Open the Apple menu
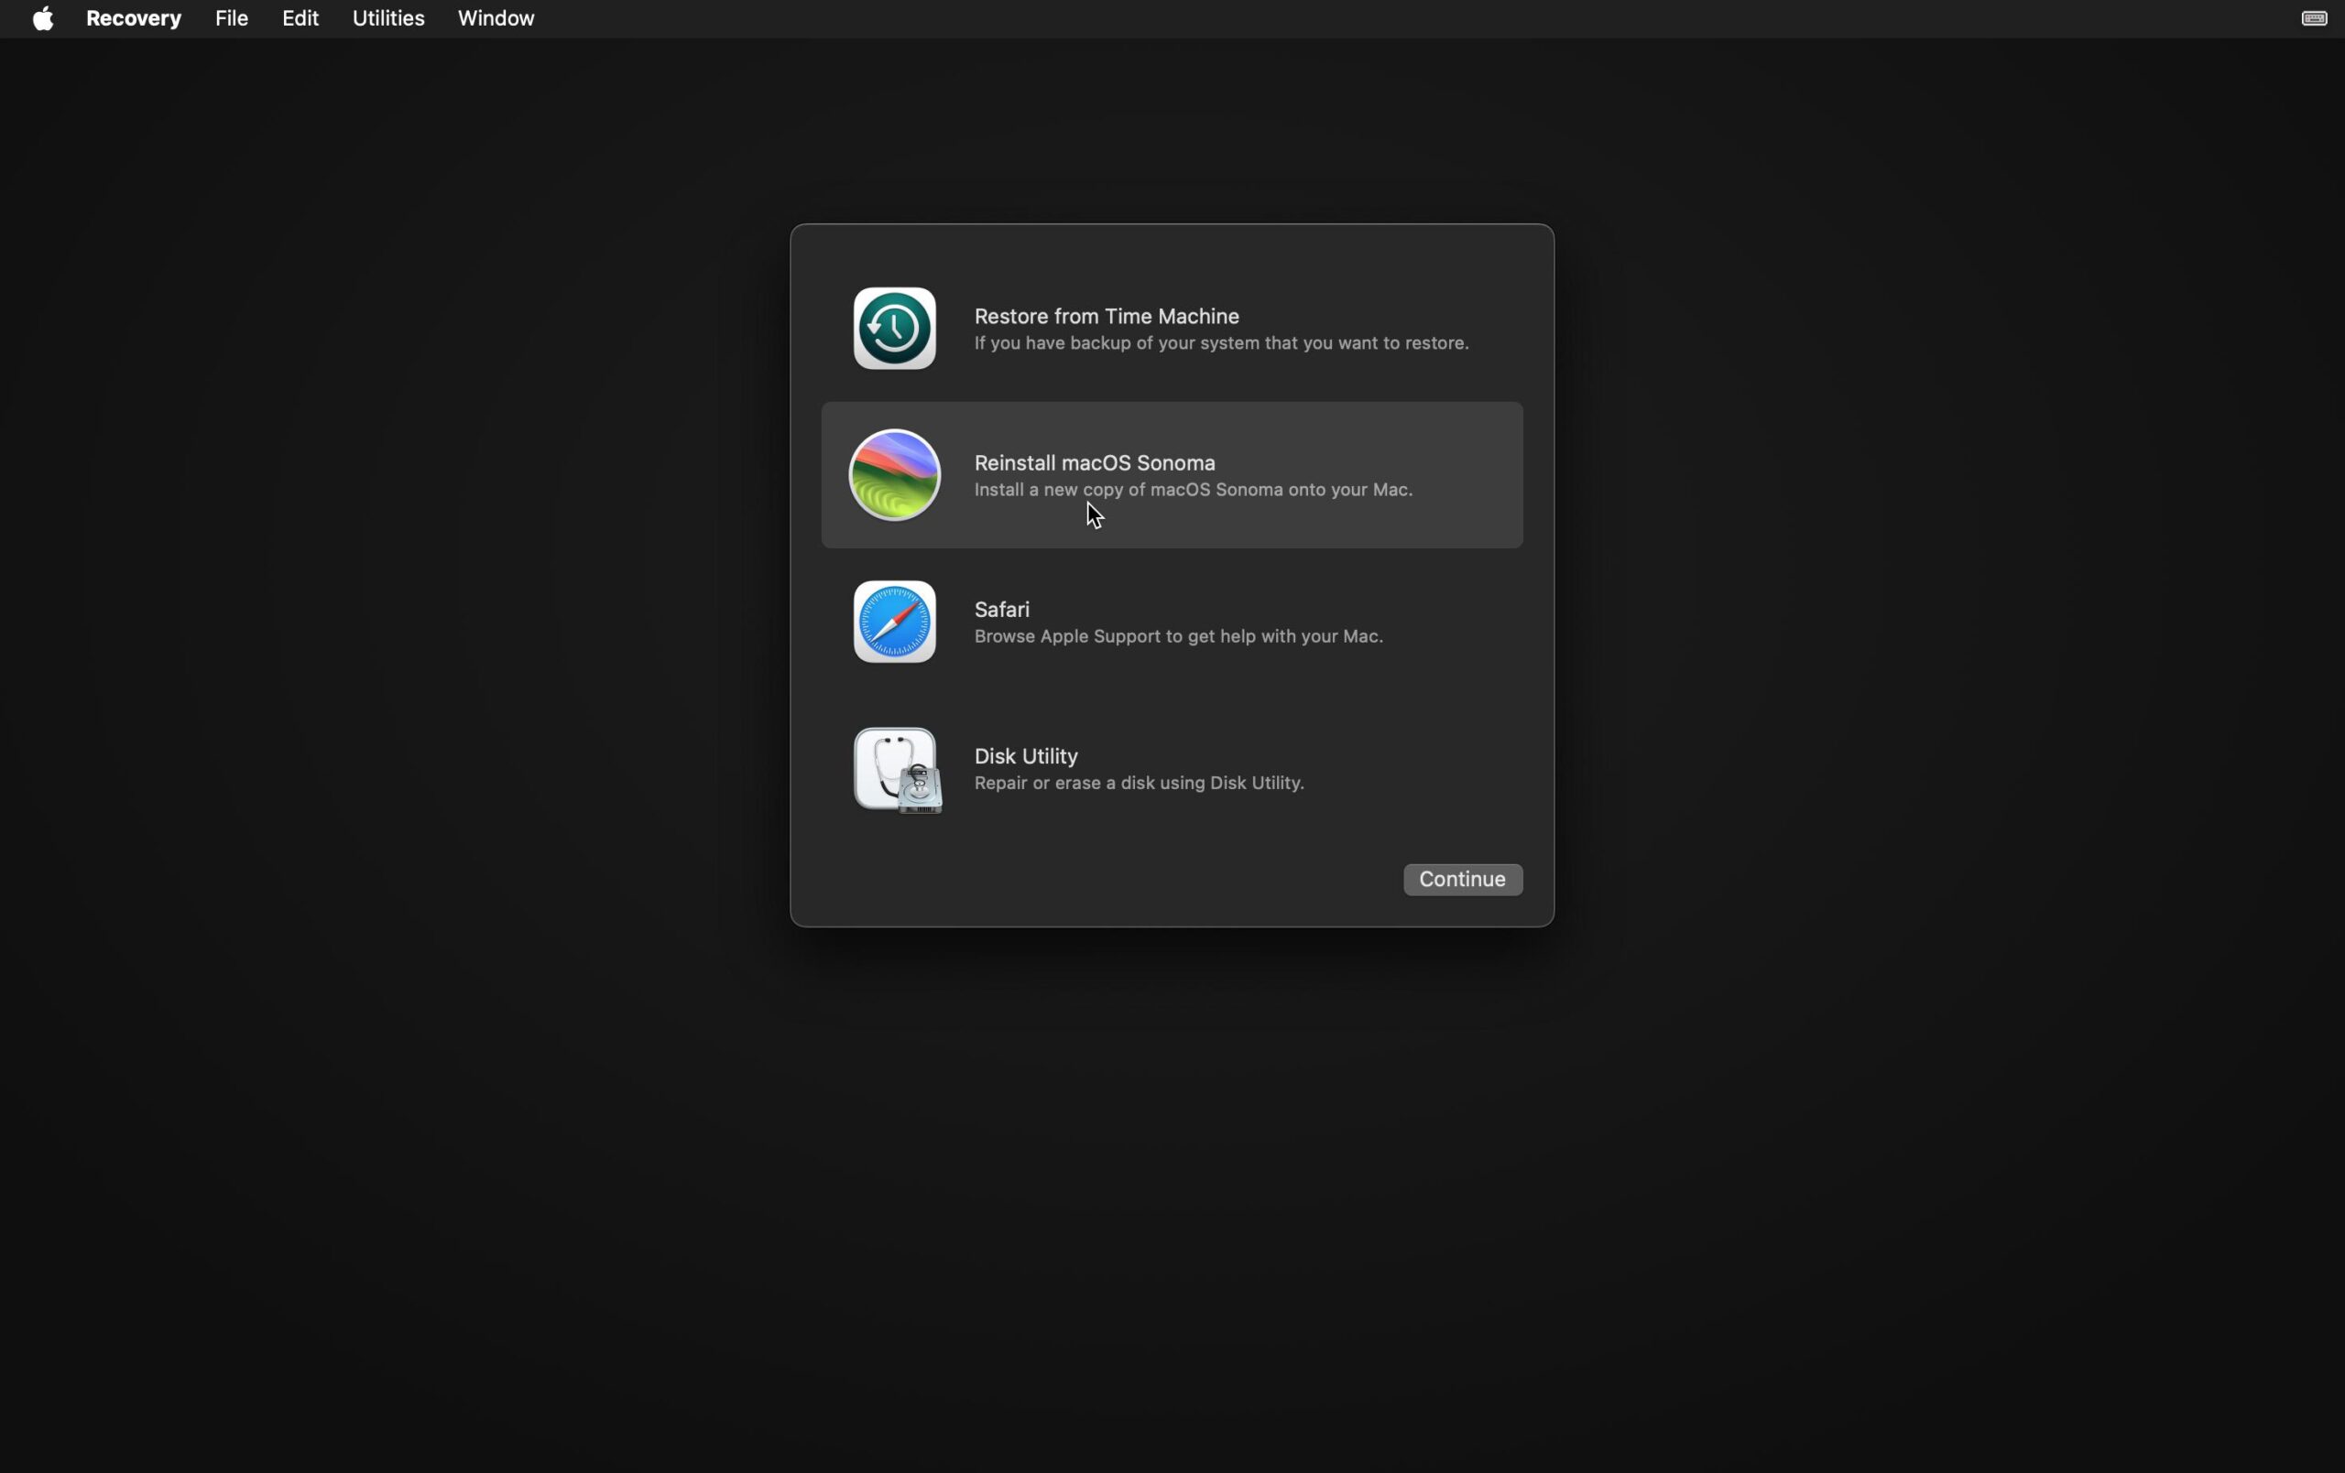 click(43, 18)
